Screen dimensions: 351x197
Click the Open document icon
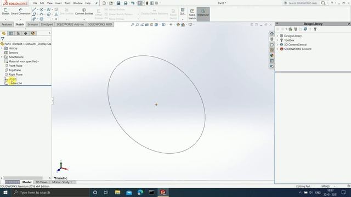click(111, 3)
